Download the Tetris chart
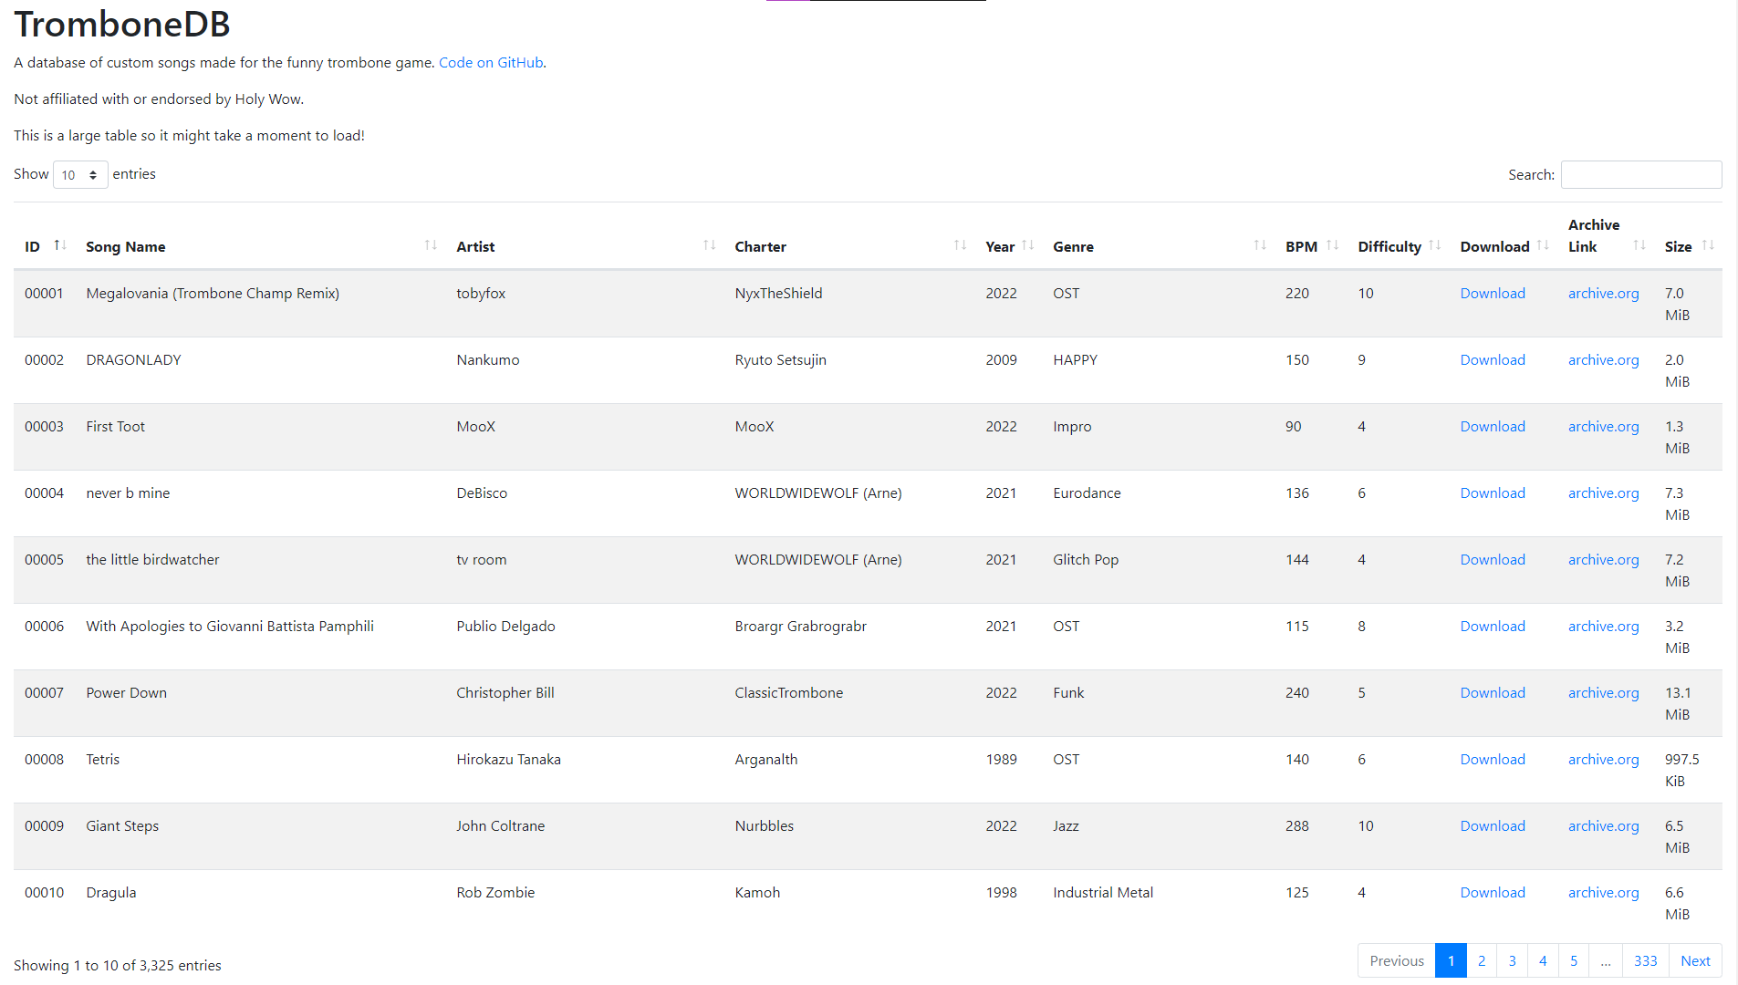Image resolution: width=1738 pixels, height=985 pixels. coord(1493,760)
